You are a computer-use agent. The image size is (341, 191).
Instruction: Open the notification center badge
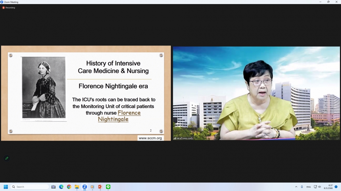tap(336, 187)
